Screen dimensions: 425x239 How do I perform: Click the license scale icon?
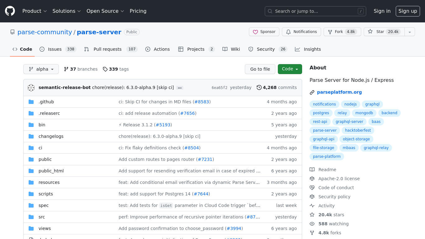312,179
